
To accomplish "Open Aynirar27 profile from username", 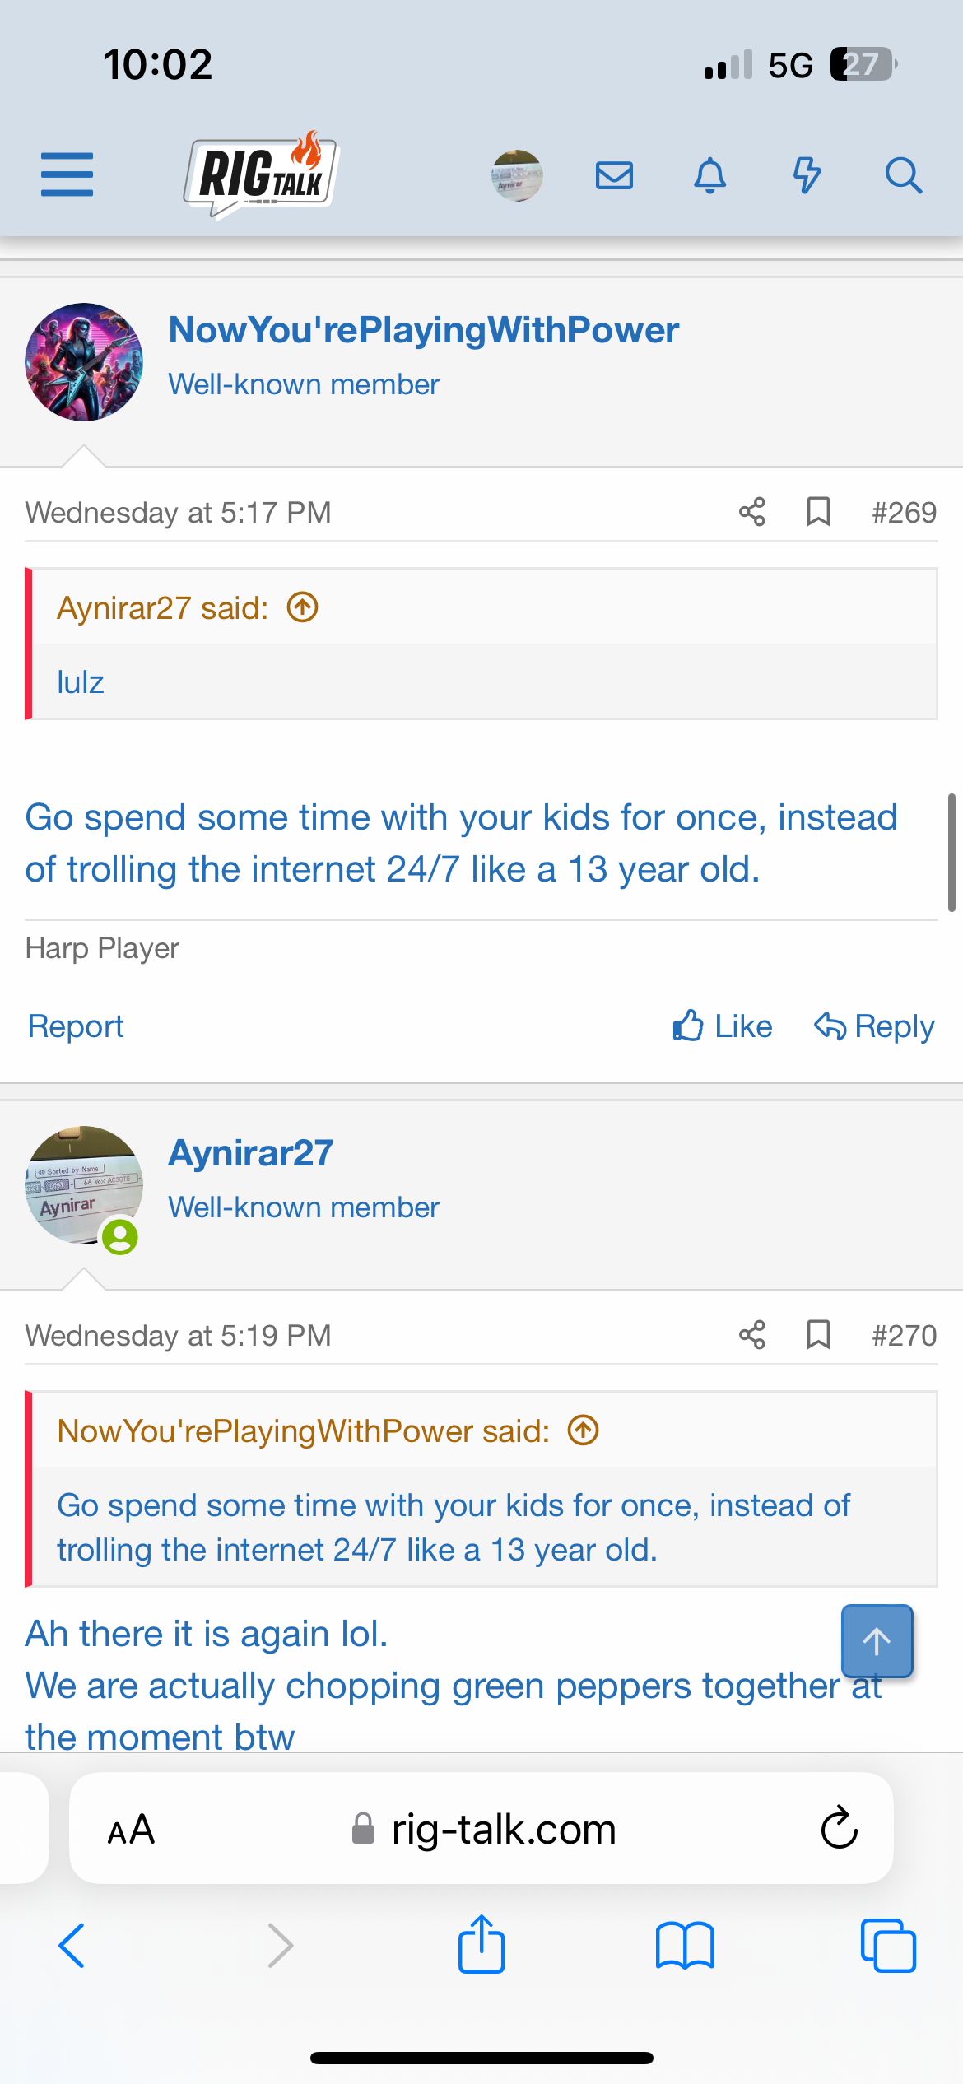I will tap(251, 1153).
